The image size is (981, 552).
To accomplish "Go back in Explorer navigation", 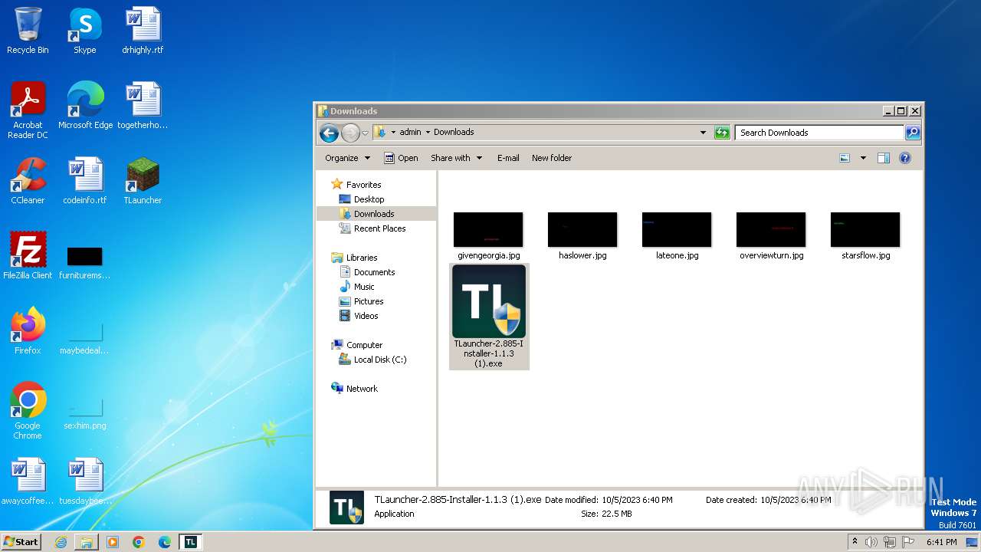I will point(330,133).
